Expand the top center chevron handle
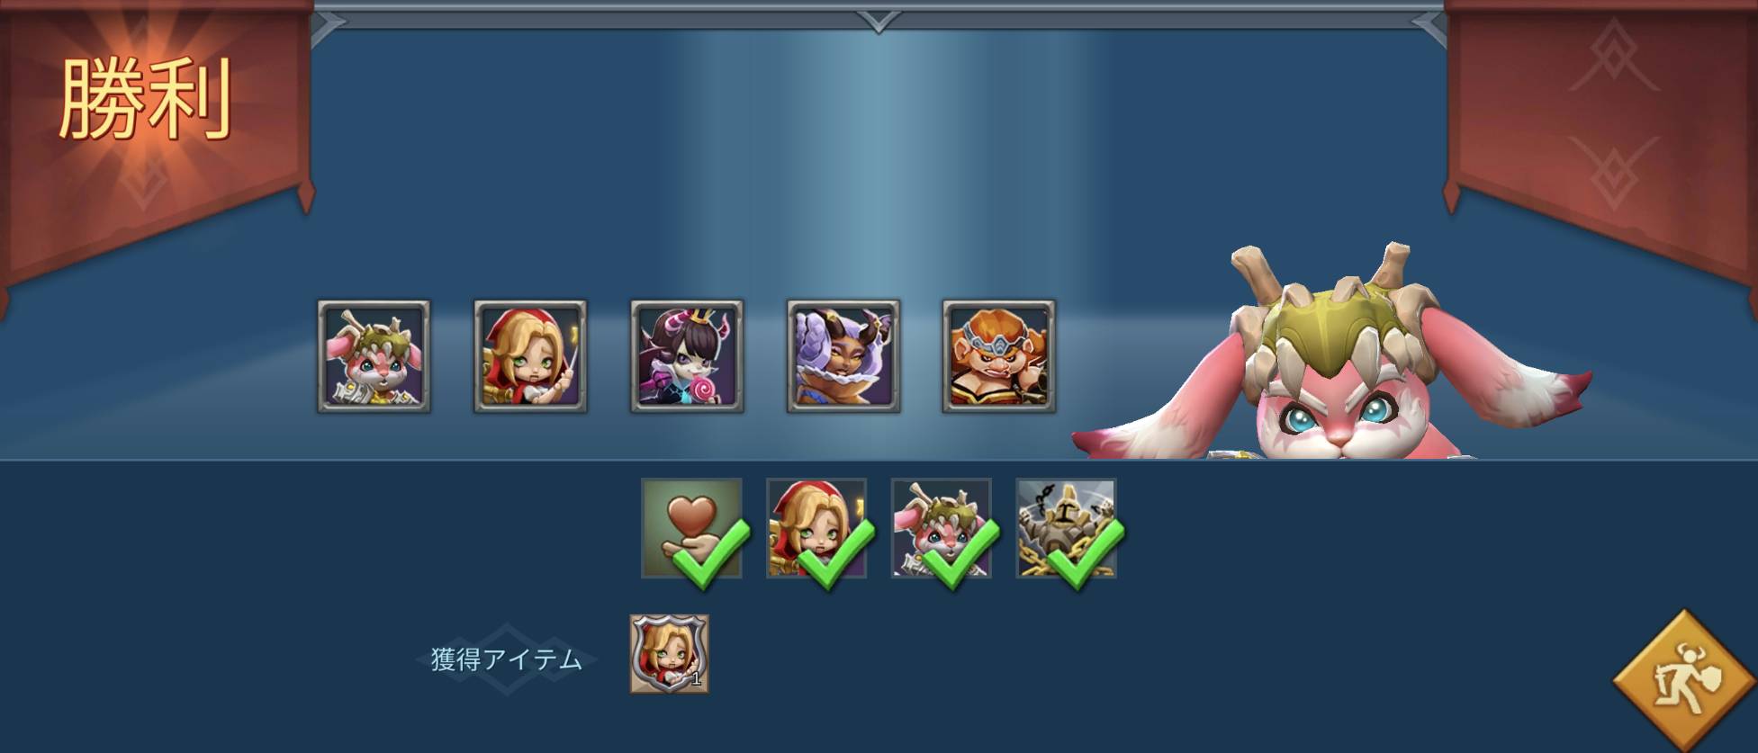 click(x=879, y=20)
